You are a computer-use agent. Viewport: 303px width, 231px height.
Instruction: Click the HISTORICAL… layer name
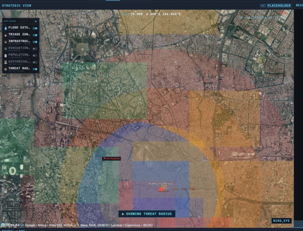pos(19,61)
